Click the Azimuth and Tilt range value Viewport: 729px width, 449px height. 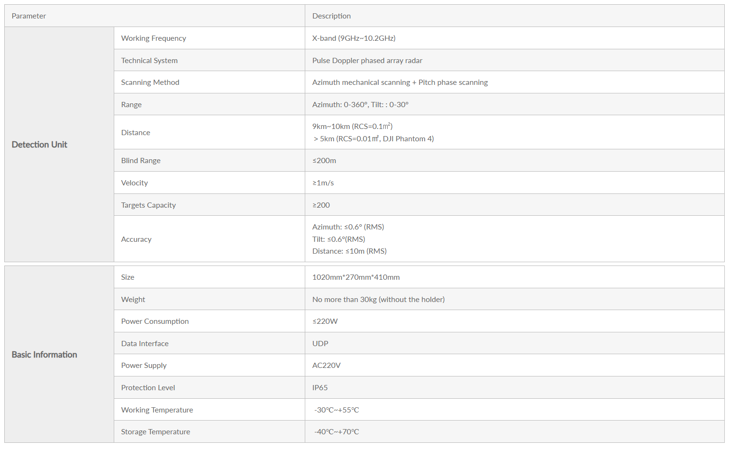360,104
